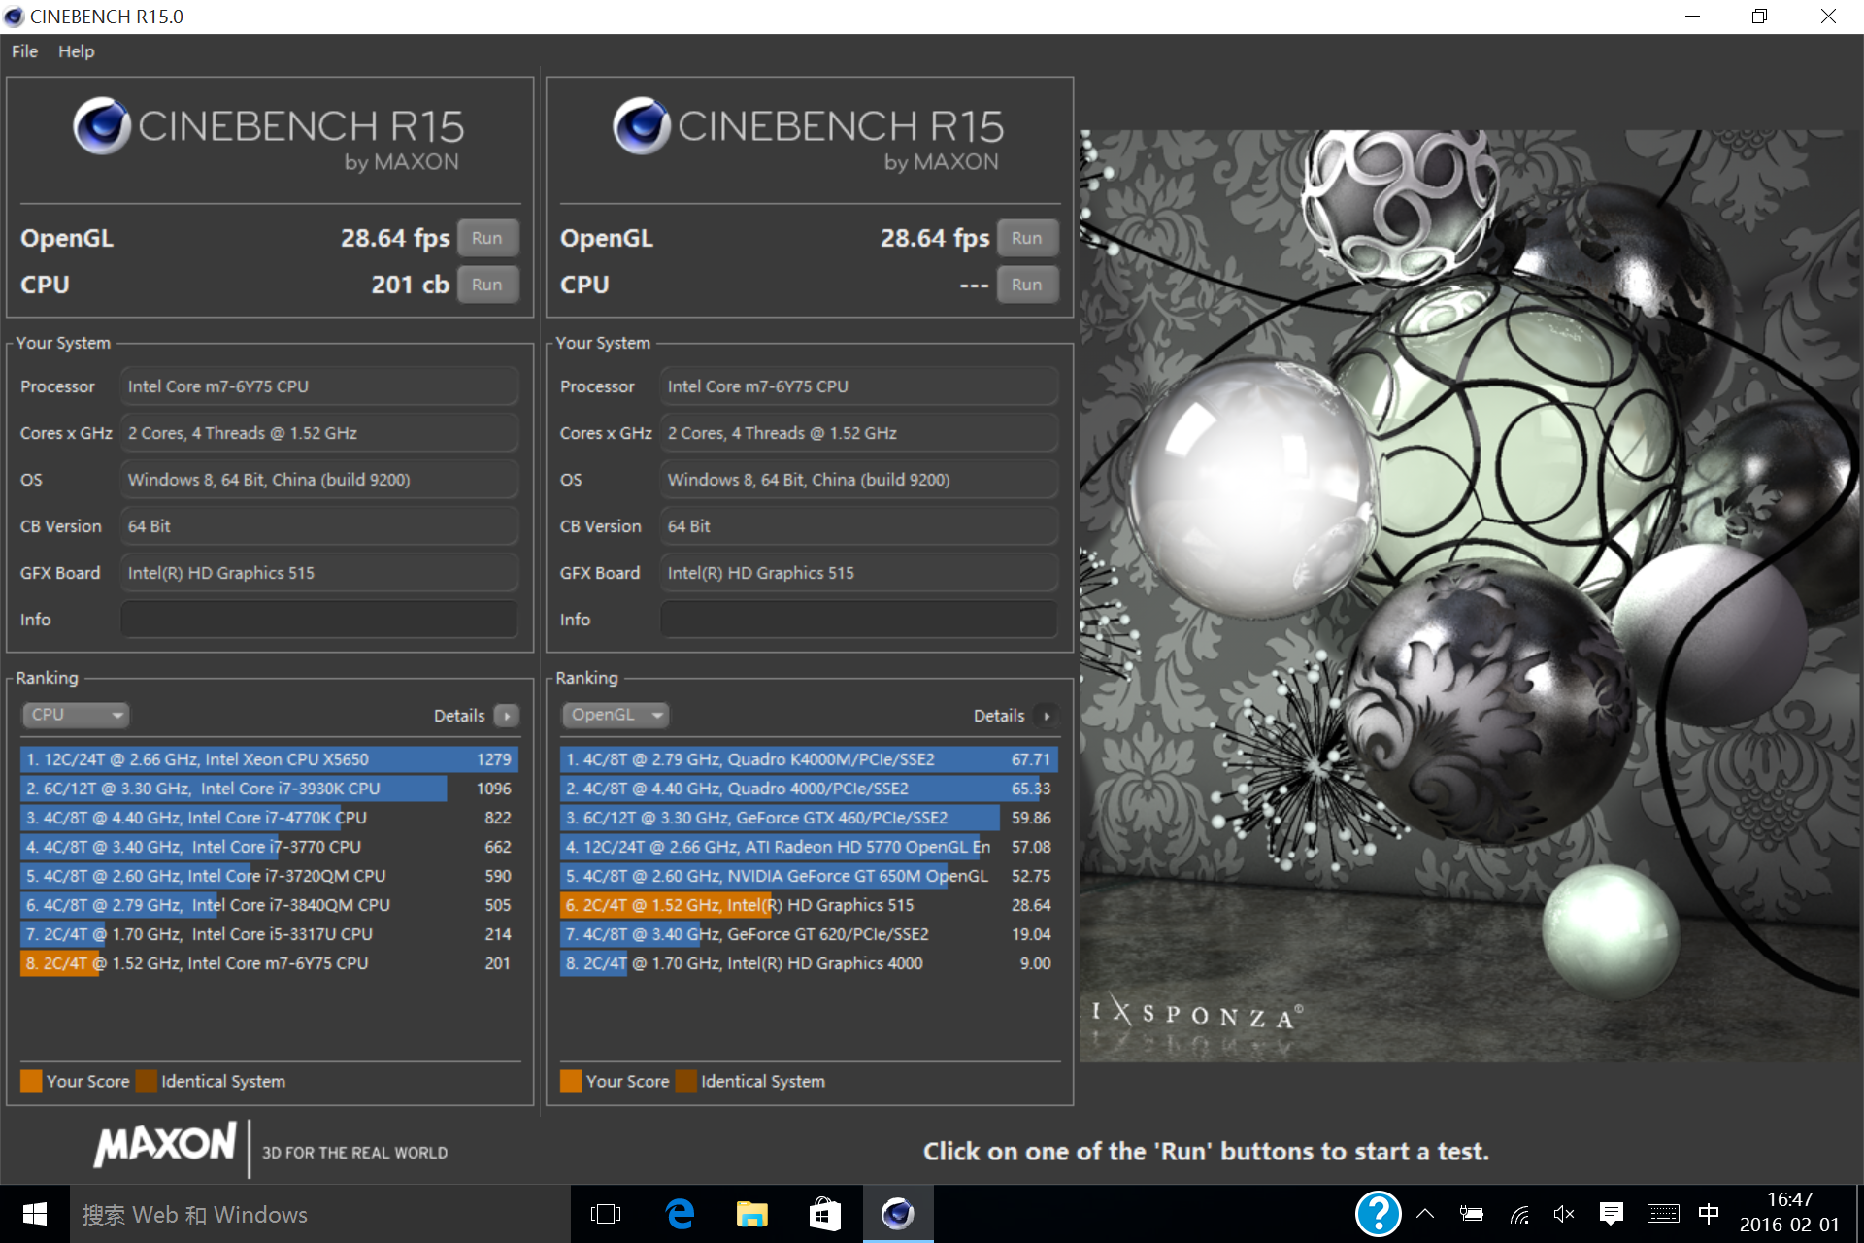Viewport: 1864px width, 1243px height.
Task: Run the CPU test in right panel
Action: (x=1026, y=285)
